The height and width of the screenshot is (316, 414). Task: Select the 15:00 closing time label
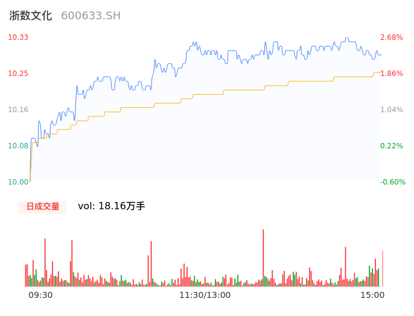pos(372,295)
